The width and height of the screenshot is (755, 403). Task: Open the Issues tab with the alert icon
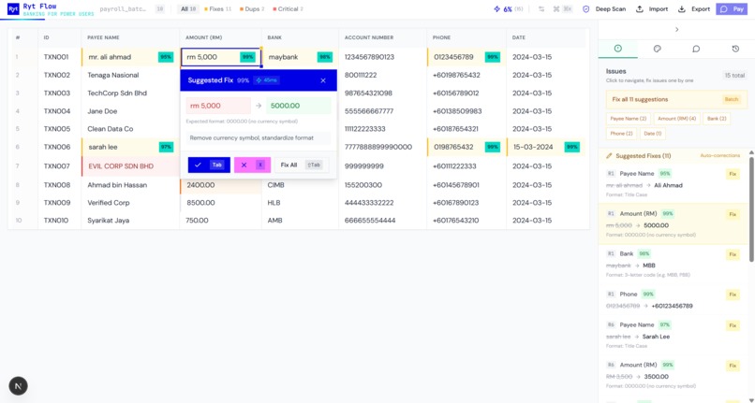(618, 49)
